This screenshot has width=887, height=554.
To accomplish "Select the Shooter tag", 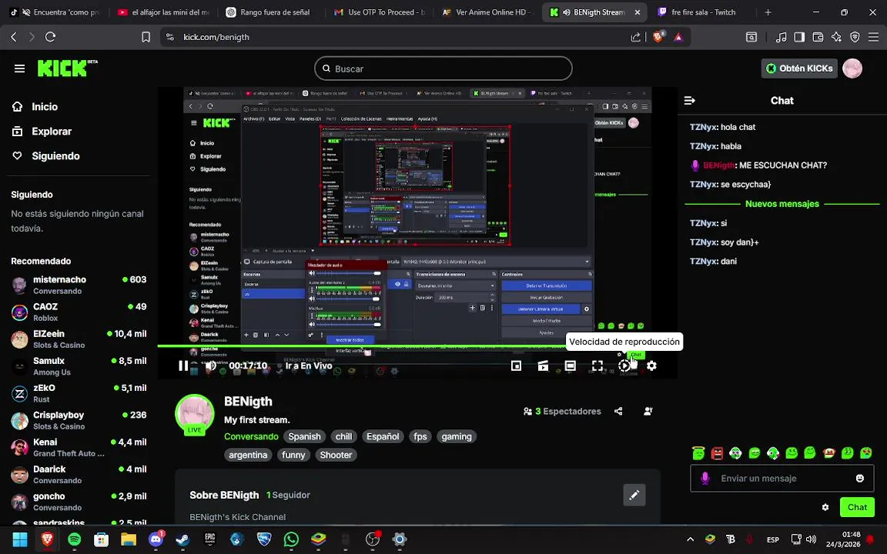I will tap(336, 455).
